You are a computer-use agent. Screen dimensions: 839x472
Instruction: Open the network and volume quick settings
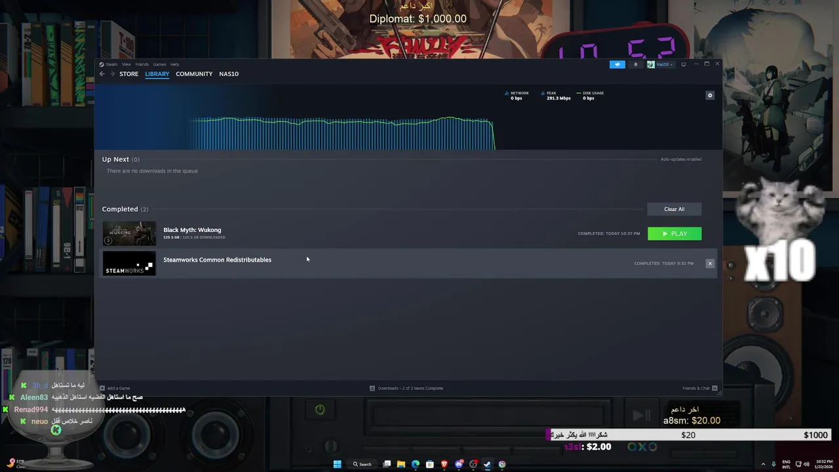tap(801, 464)
